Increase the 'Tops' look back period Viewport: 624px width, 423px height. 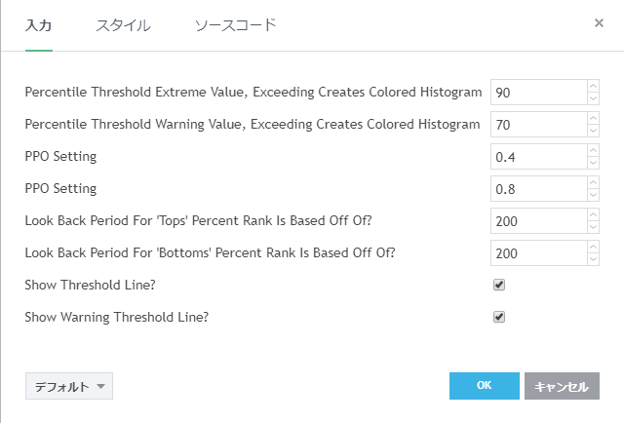click(593, 215)
